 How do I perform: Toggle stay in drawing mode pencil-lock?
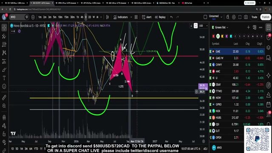(4, 126)
